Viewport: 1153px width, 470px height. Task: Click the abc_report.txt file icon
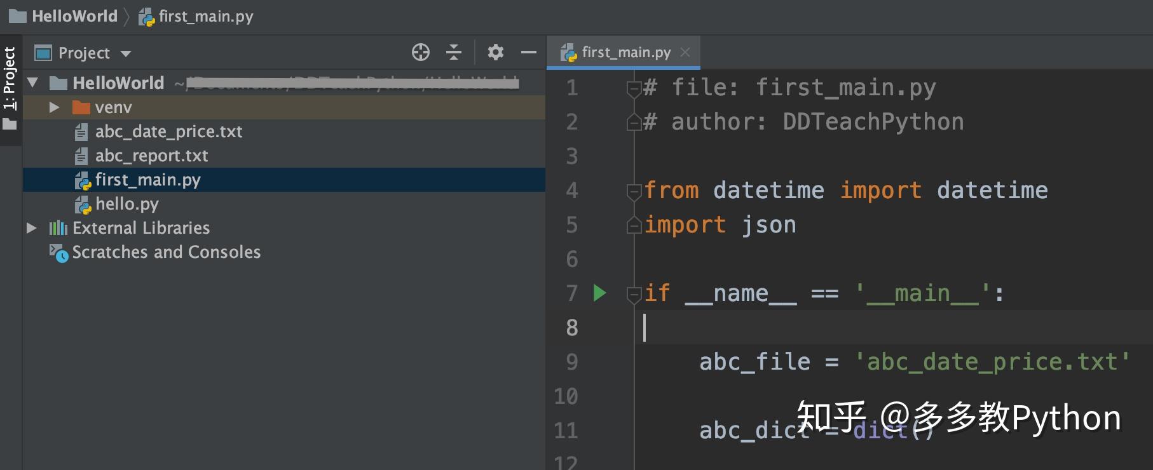tap(81, 156)
